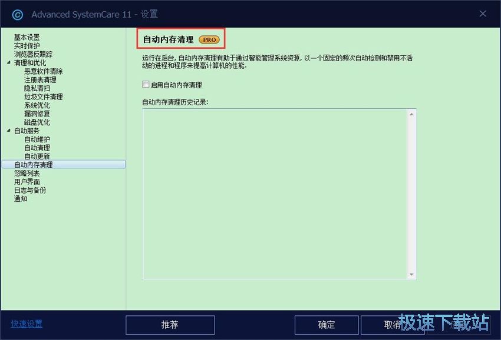Open 恶意软件清除 settings
The width and height of the screenshot is (501, 340).
coord(44,71)
